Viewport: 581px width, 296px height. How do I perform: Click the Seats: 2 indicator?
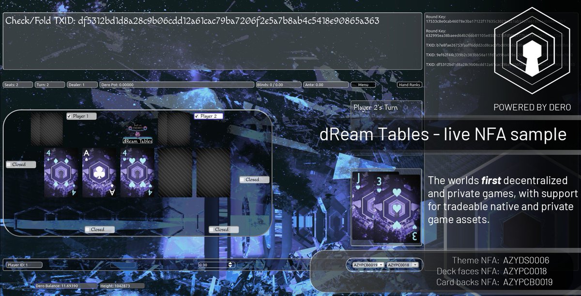[17, 85]
